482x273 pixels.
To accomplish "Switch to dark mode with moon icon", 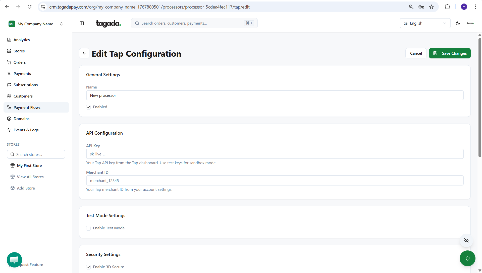I will click(458, 23).
